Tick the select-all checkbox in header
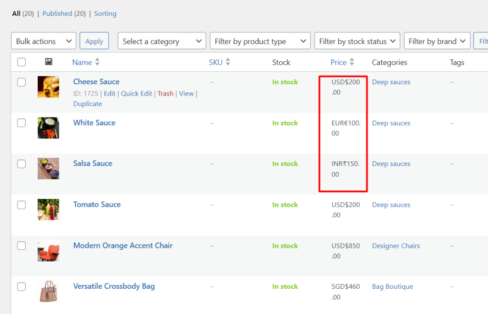This screenshot has height=314, width=488. point(21,62)
